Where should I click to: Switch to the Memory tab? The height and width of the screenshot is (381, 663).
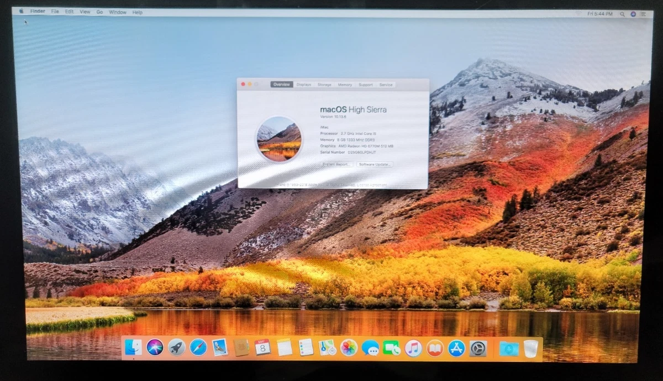click(x=345, y=85)
